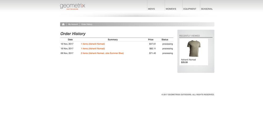View the 2 items order from 08 Nov
This screenshot has width=263, height=114.
[102, 53]
